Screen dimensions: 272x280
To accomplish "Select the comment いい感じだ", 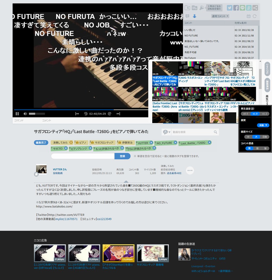I will [x=190, y=30].
